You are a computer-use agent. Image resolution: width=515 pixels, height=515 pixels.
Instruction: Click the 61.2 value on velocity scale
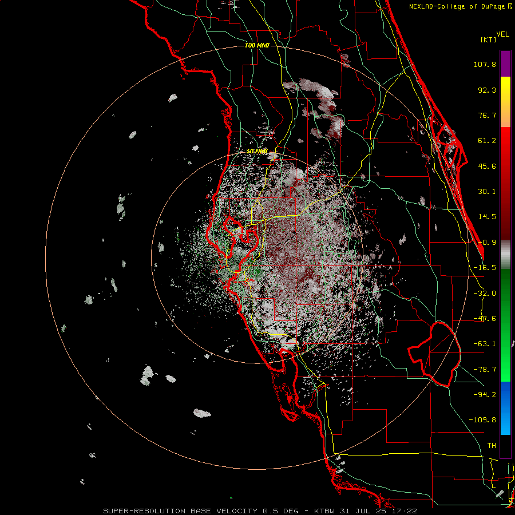point(487,141)
